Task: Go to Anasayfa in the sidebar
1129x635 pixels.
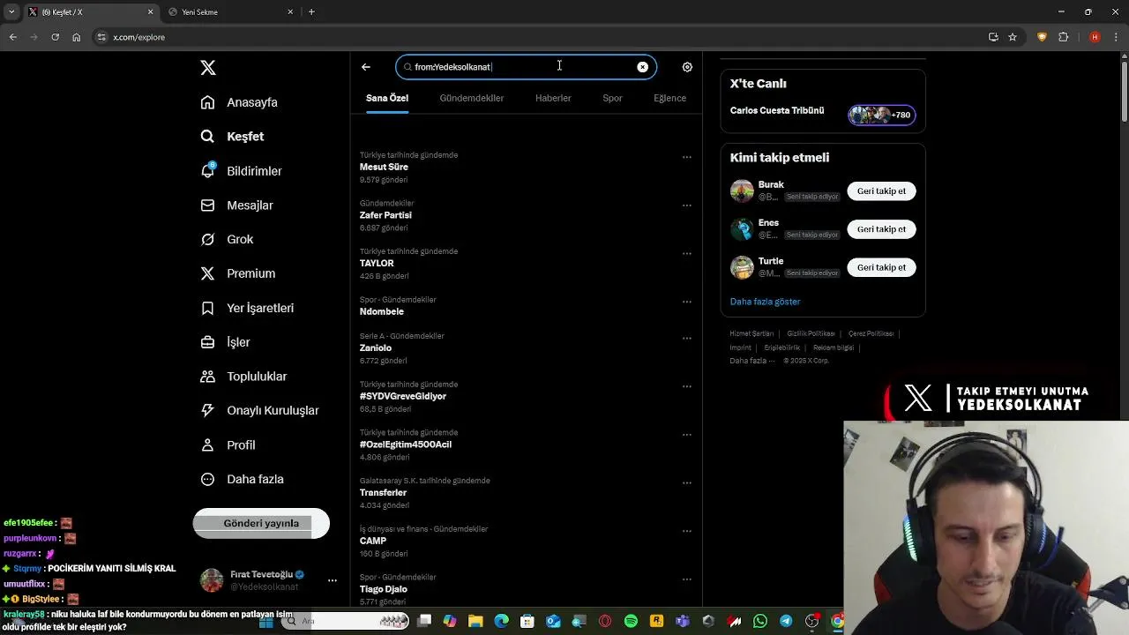Action: point(239,102)
